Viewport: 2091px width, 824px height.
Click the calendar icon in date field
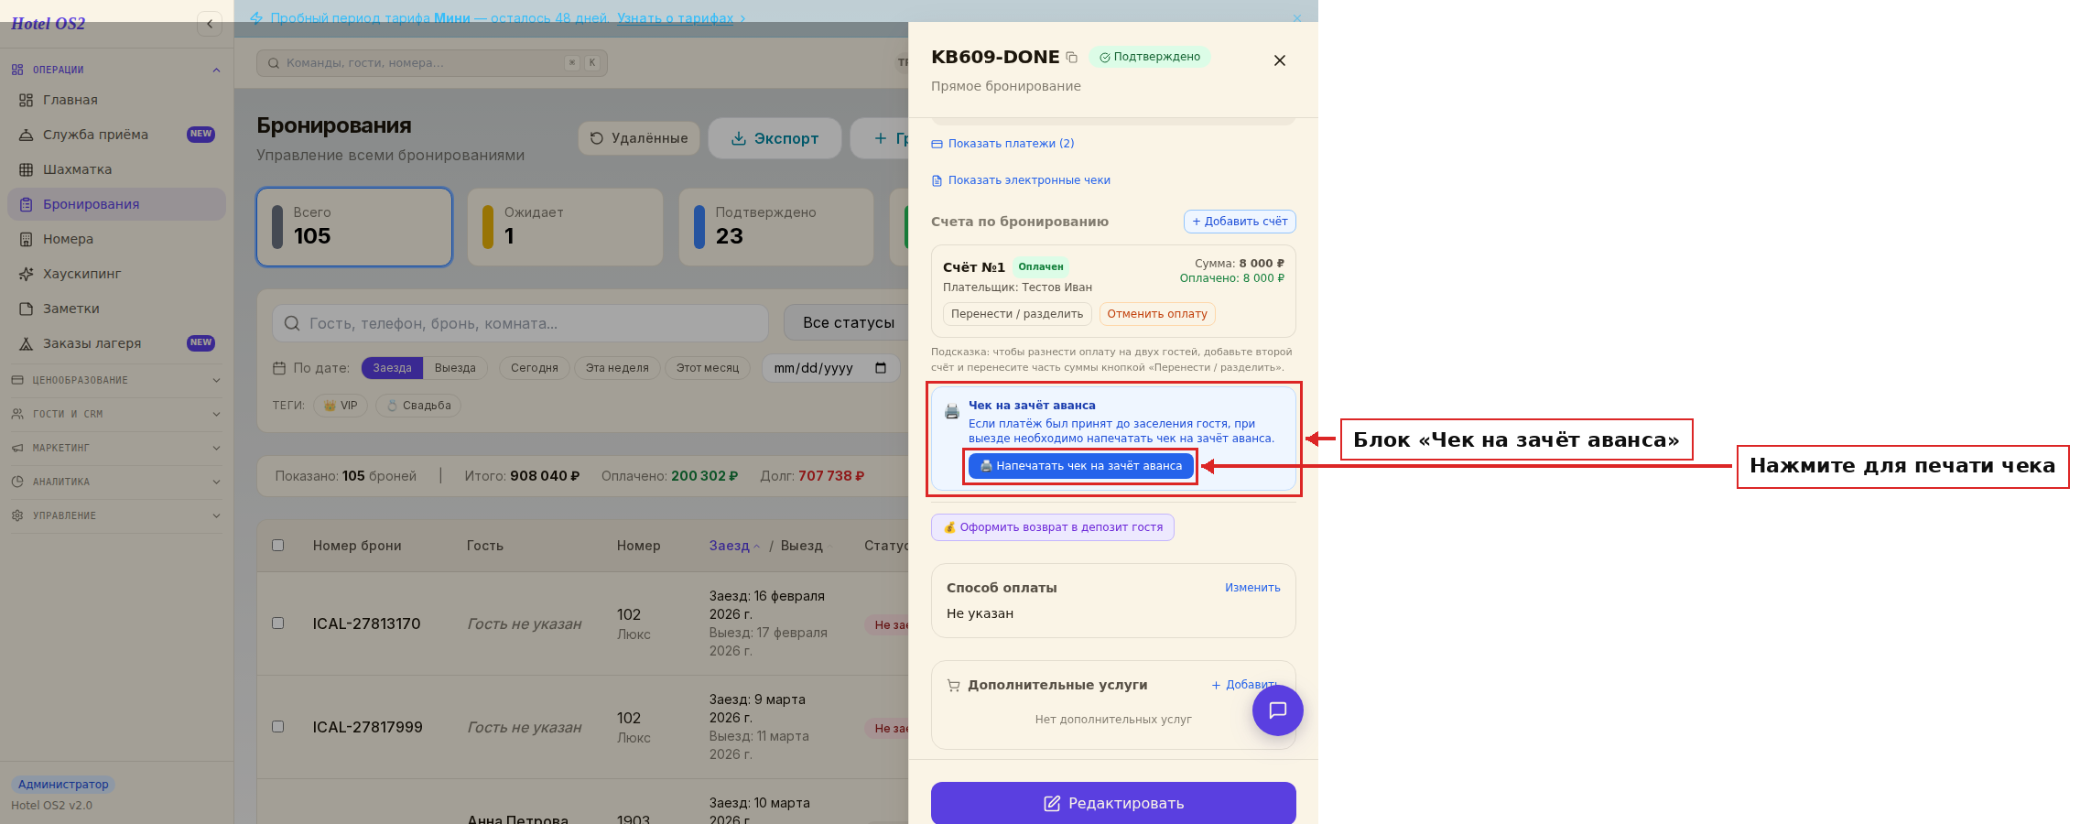point(881,368)
